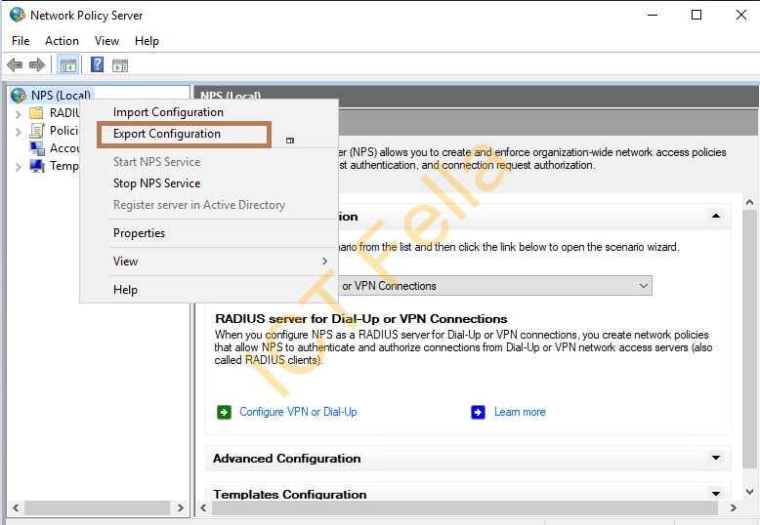Click the Configure VPN or Dial-Up link
760x525 pixels.
click(x=298, y=412)
